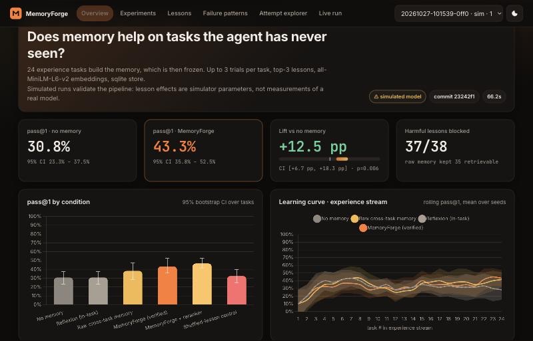Click 'raw memory kept 35 retrievable' text
533x341 pixels.
(x=452, y=162)
